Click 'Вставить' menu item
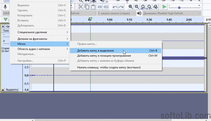This screenshot has width=211, height=121. click(x=40, y=21)
